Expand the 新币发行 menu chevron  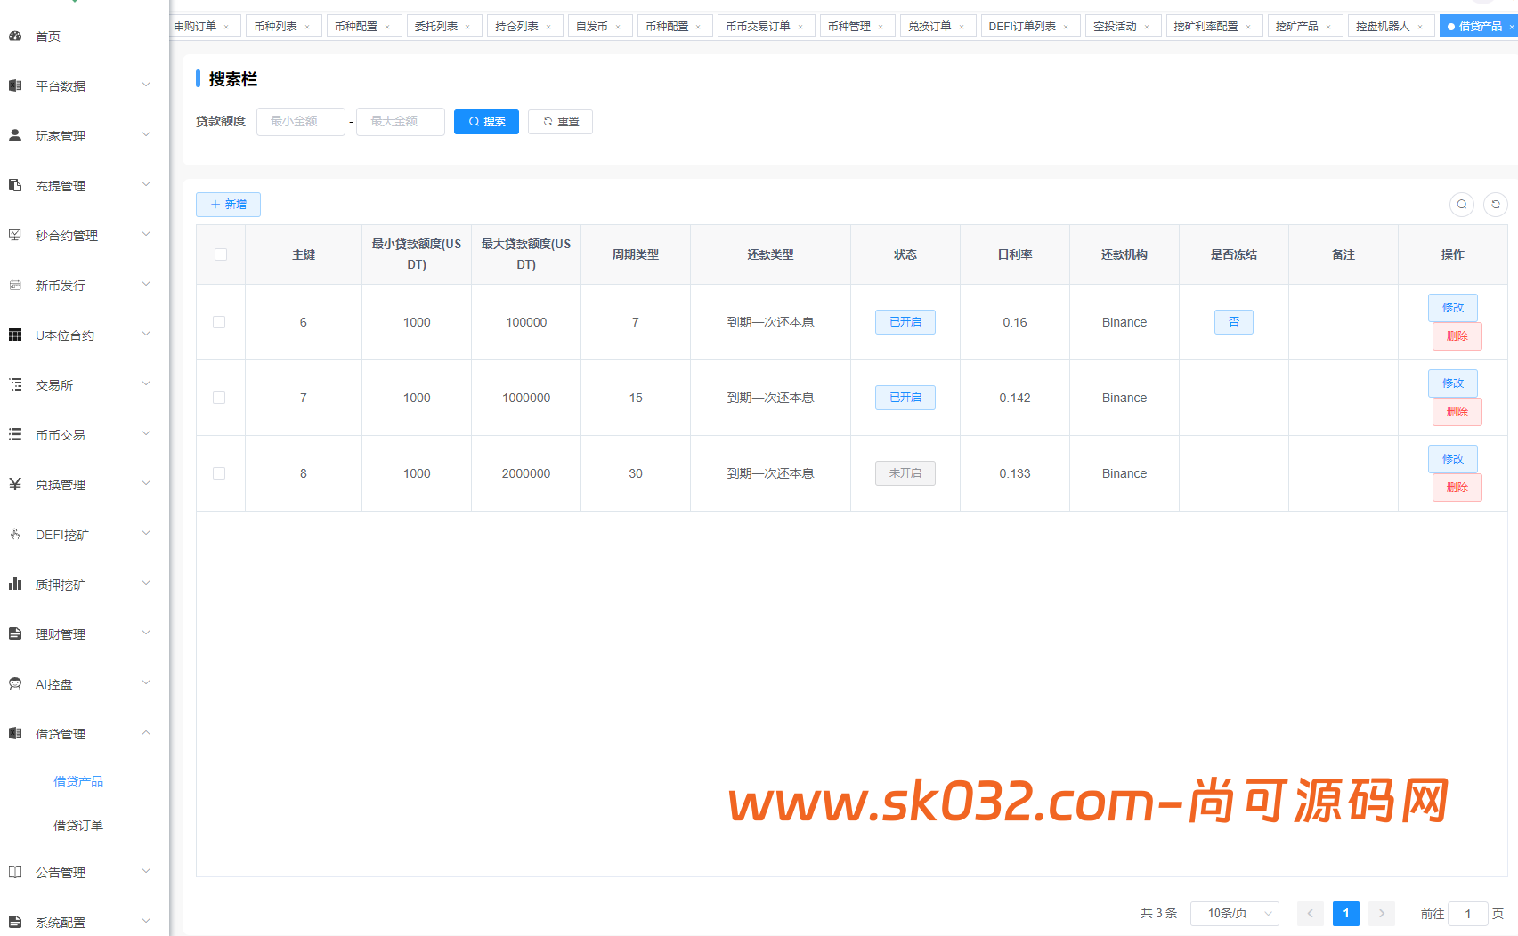point(146,285)
